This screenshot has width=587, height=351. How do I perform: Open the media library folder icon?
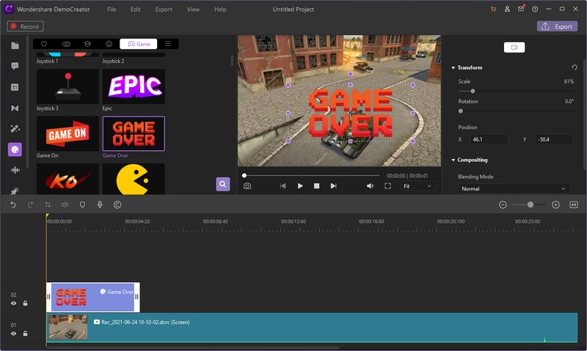(15, 45)
